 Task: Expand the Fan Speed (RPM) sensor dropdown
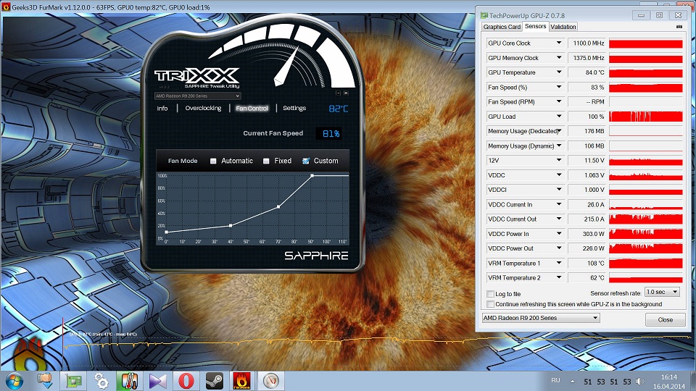pos(559,101)
